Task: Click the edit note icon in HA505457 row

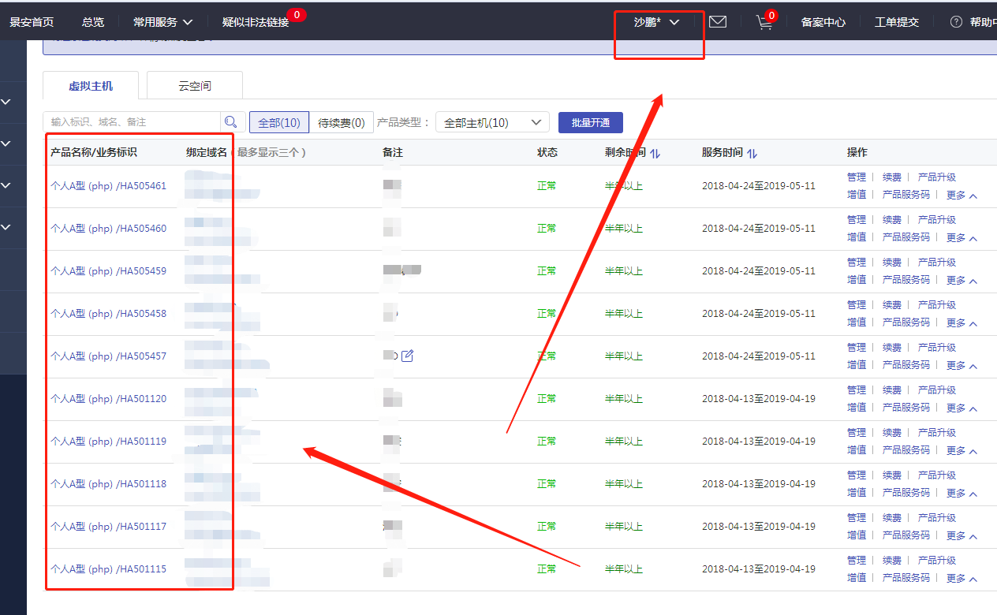Action: 408,356
